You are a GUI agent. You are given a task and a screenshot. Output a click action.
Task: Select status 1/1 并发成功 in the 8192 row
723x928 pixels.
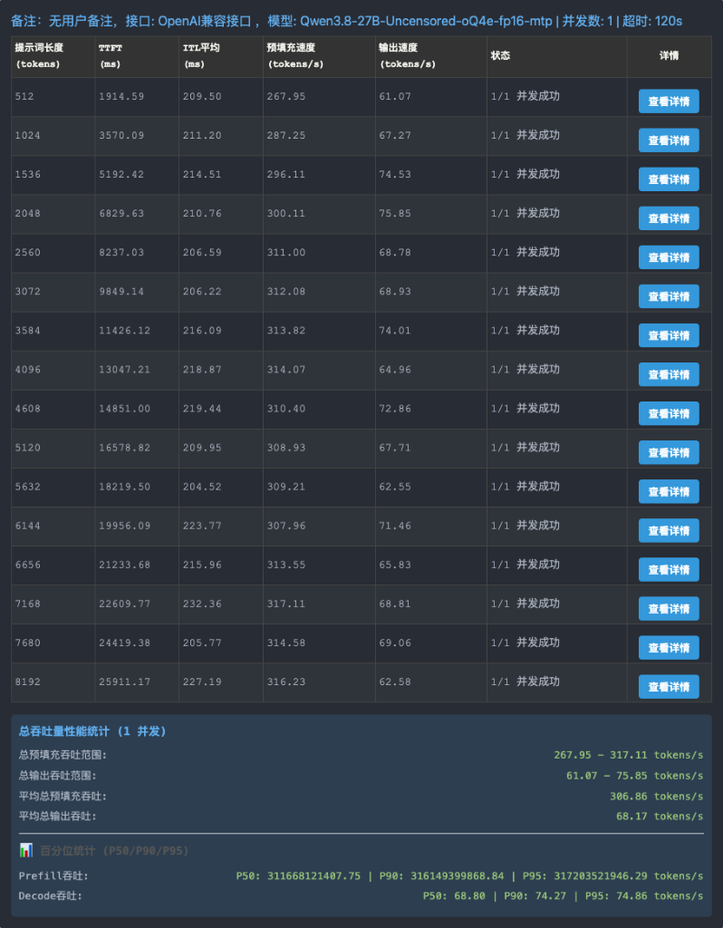[x=525, y=681]
